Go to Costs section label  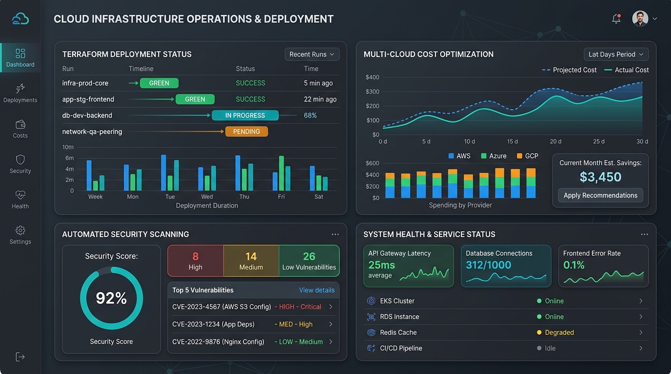[20, 136]
